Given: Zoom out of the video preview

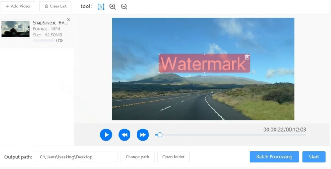Looking at the screenshot, I should click(x=124, y=7).
